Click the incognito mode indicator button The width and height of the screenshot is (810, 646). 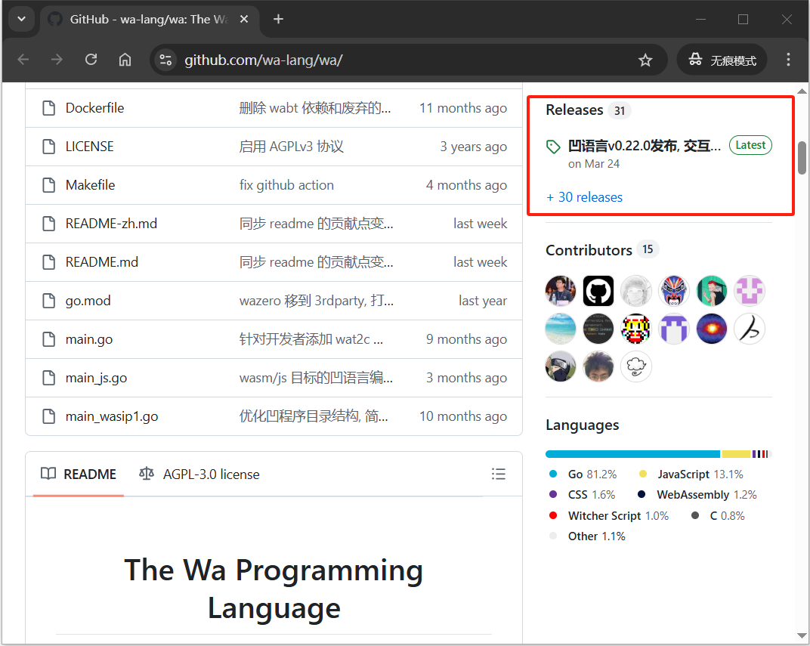pos(722,60)
